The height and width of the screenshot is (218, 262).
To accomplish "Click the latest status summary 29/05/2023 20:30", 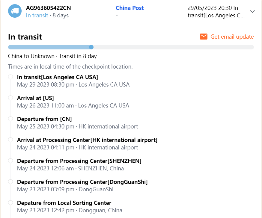I will [x=216, y=12].
